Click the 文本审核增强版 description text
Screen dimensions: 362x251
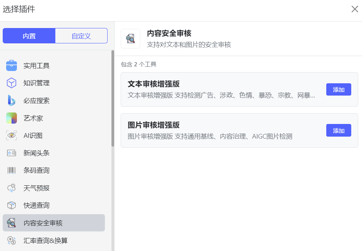pyautogui.click(x=221, y=95)
